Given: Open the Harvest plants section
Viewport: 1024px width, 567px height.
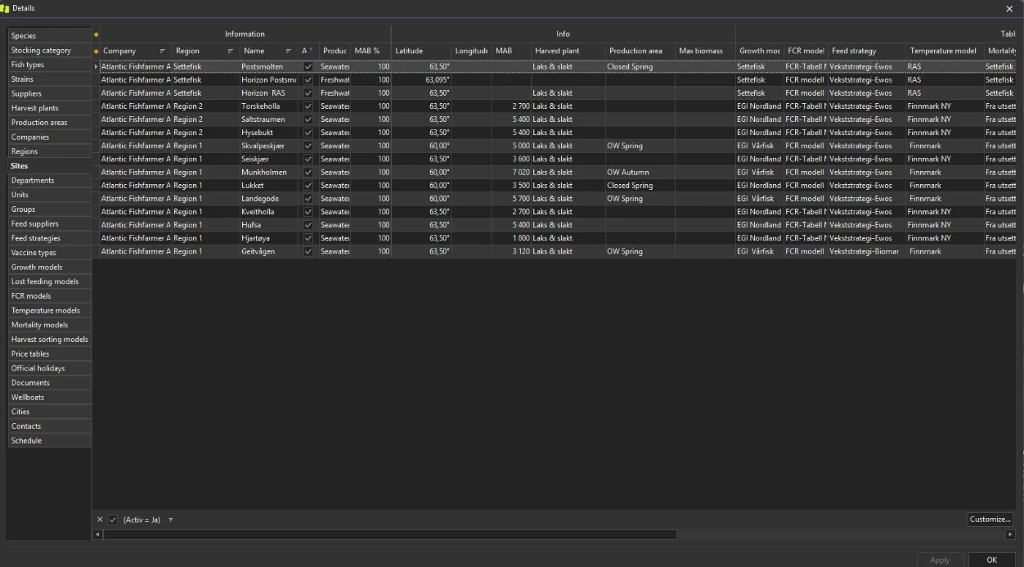Looking at the screenshot, I should [49, 108].
